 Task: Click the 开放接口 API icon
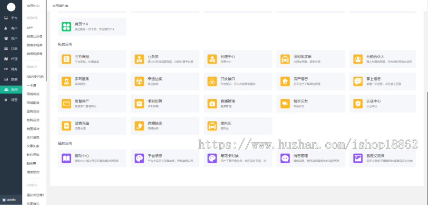212,81
